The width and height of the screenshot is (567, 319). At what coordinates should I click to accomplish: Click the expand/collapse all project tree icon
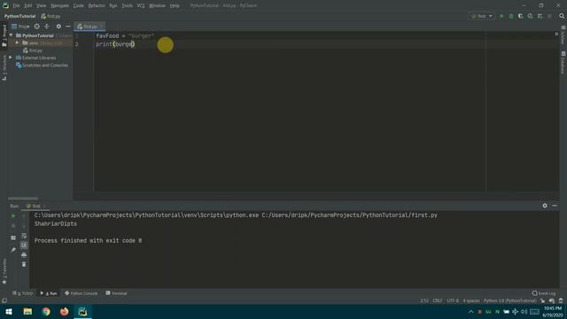(x=47, y=27)
